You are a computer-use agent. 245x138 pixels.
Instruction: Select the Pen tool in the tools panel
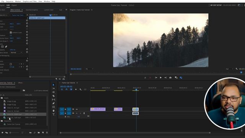(x=54, y=103)
